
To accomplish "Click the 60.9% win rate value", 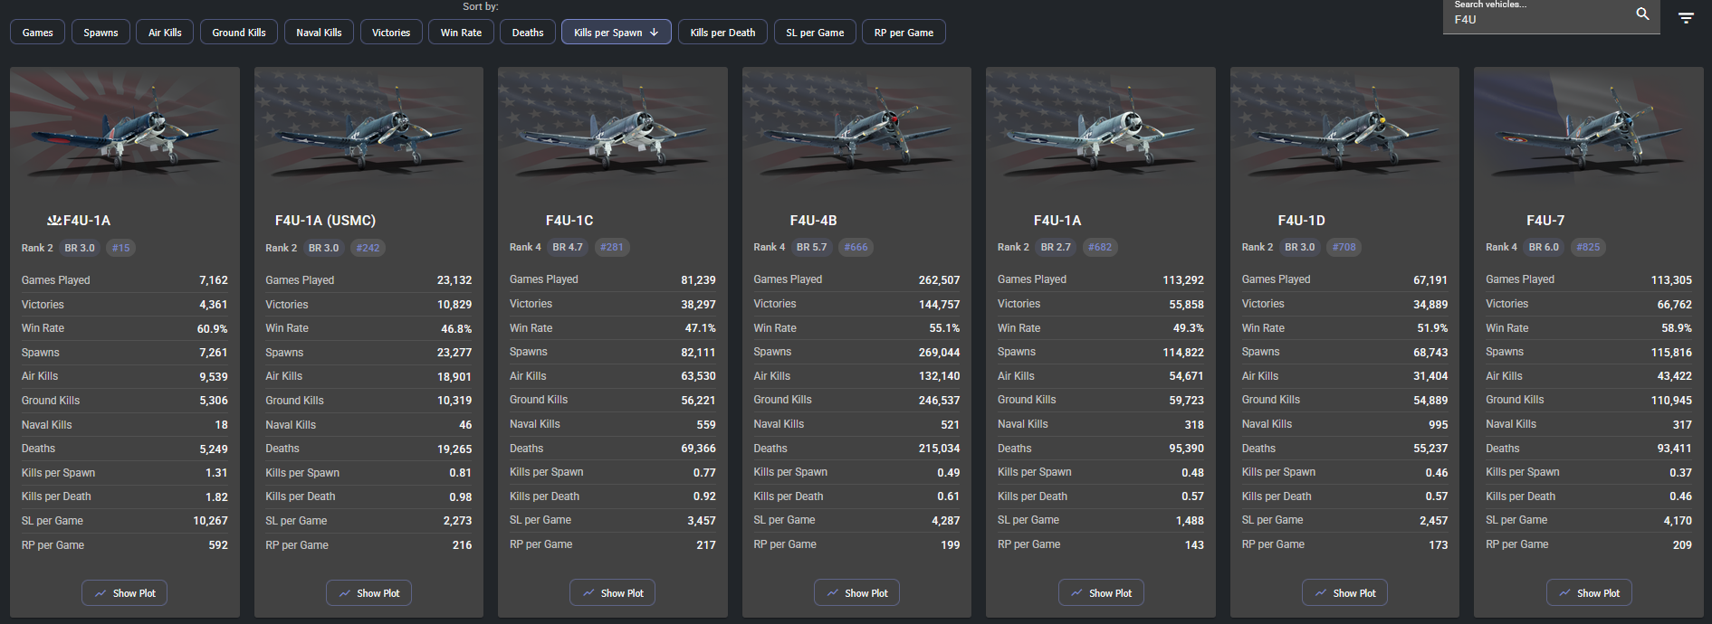I will tap(212, 329).
